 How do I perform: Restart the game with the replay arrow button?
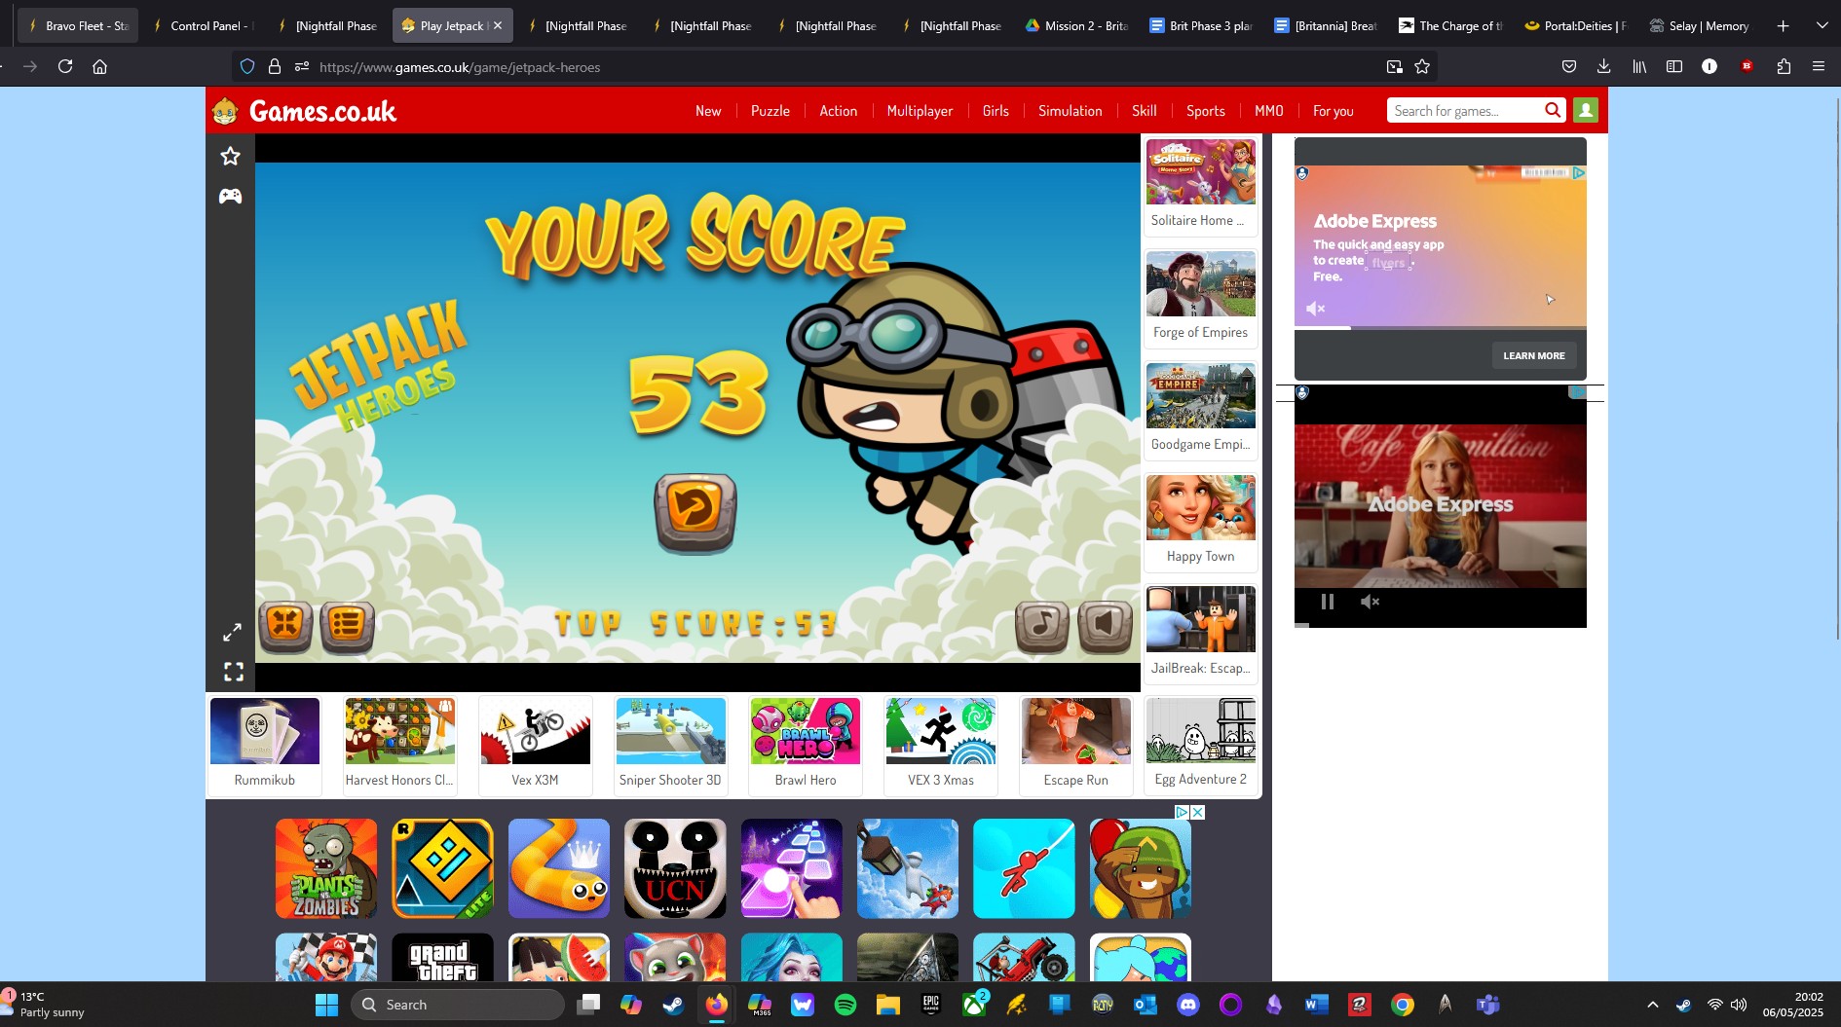tap(695, 512)
